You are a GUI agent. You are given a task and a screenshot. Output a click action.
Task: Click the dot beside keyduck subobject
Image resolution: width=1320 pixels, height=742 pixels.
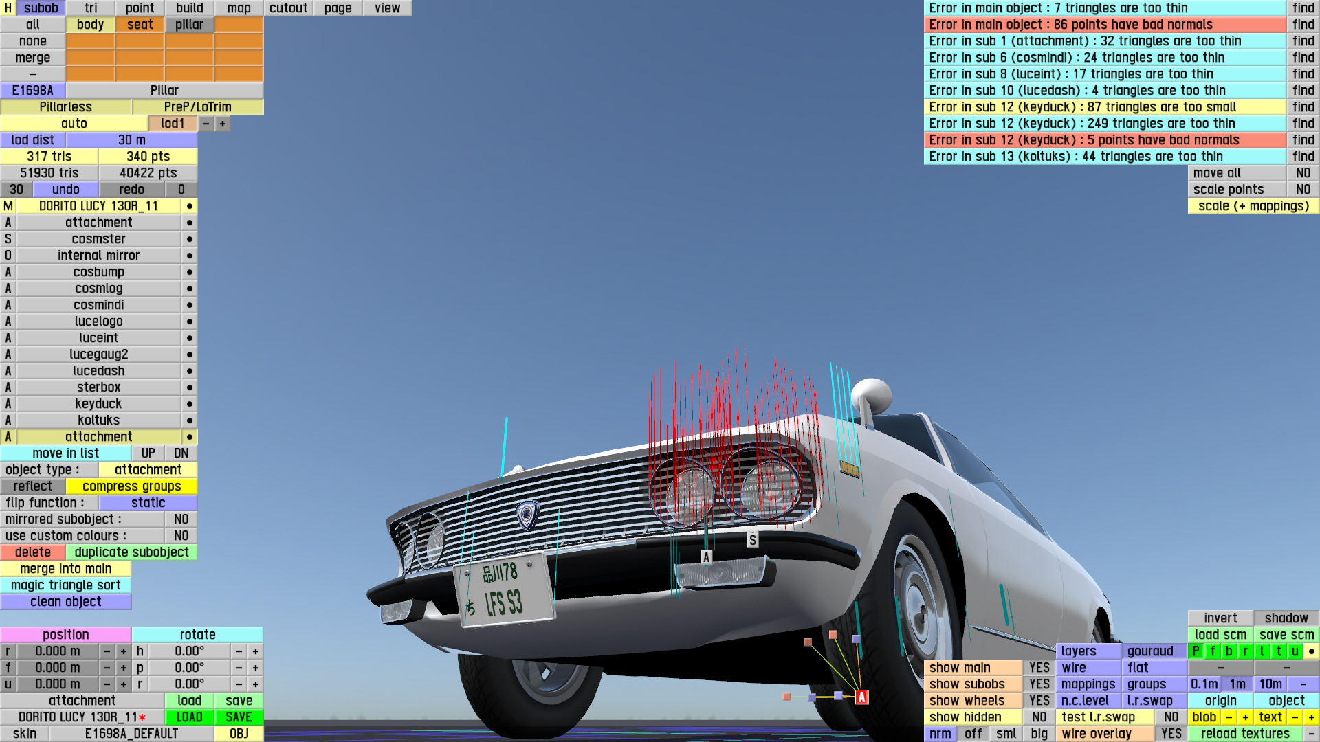click(189, 404)
